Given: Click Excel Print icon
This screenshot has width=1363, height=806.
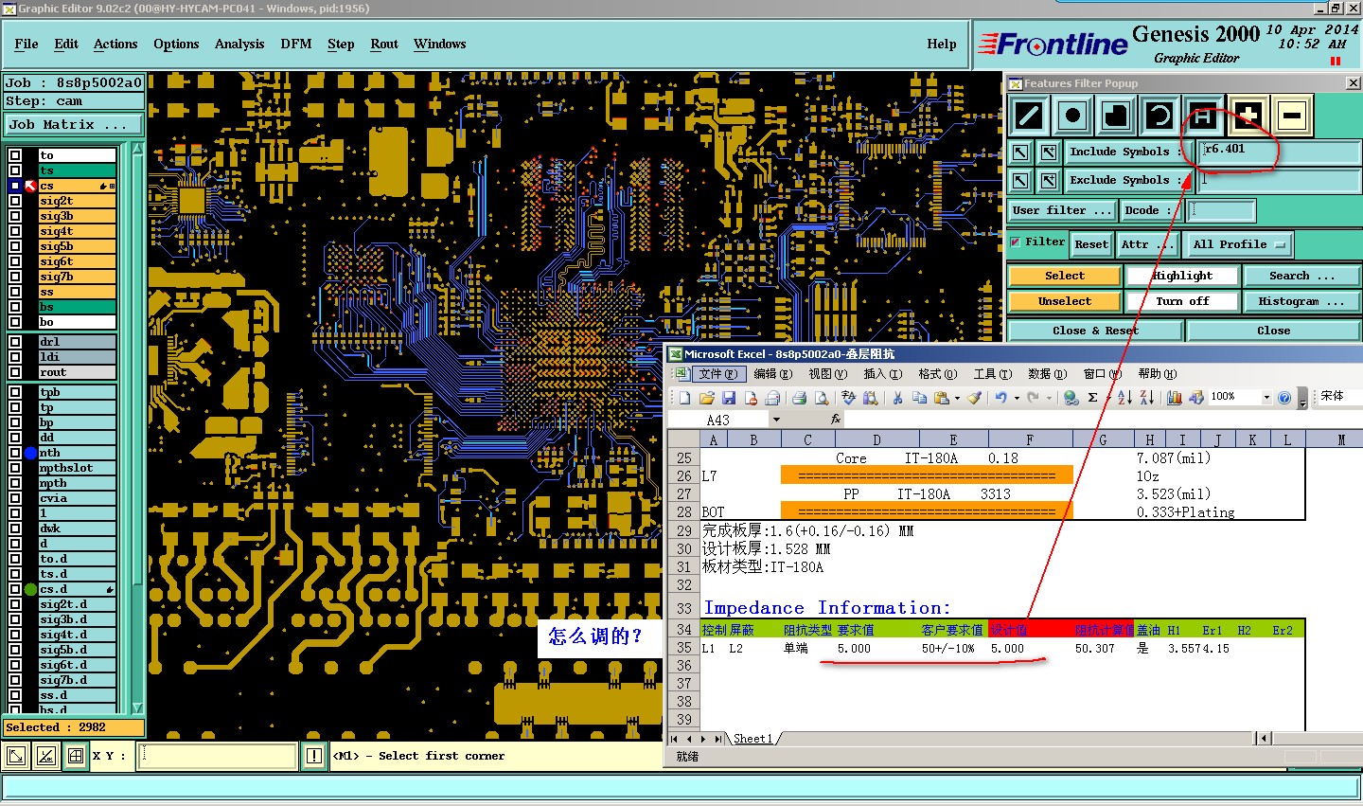Looking at the screenshot, I should [799, 398].
